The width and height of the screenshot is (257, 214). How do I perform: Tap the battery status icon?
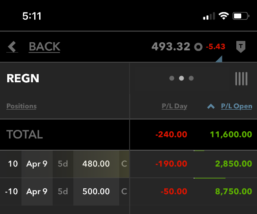[241, 16]
